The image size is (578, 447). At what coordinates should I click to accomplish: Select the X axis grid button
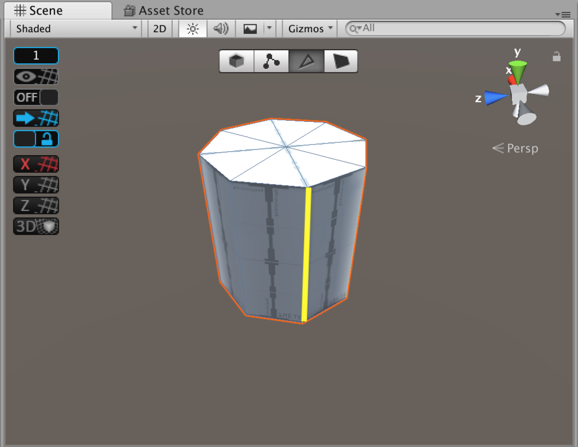36,164
